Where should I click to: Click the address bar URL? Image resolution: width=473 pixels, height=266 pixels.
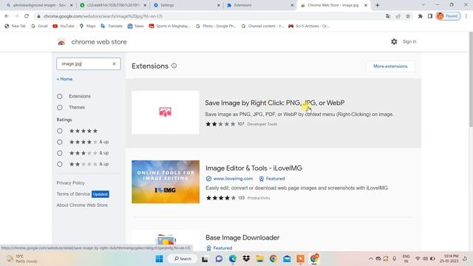103,16
